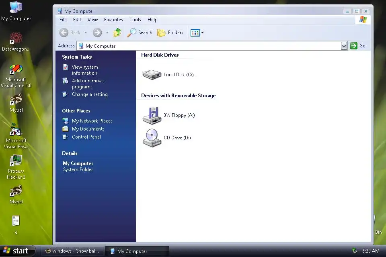This screenshot has width=386, height=257.
Task: Select Microsoft Visual Basic desktop shortcut
Action: point(16,136)
